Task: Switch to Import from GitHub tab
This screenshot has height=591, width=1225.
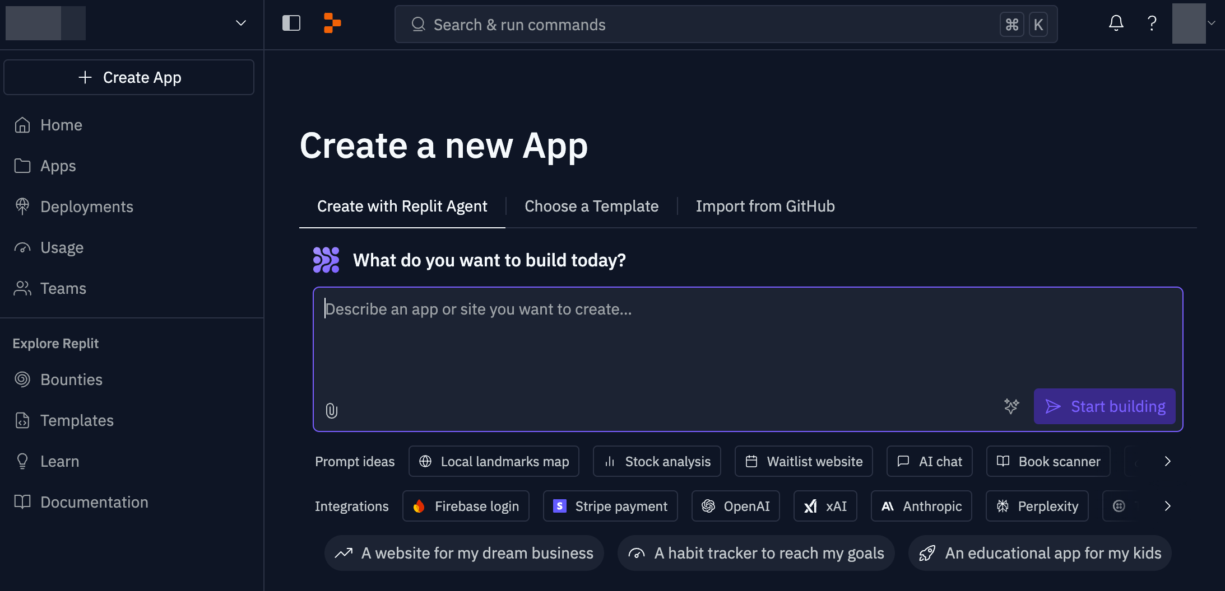Action: coord(765,206)
